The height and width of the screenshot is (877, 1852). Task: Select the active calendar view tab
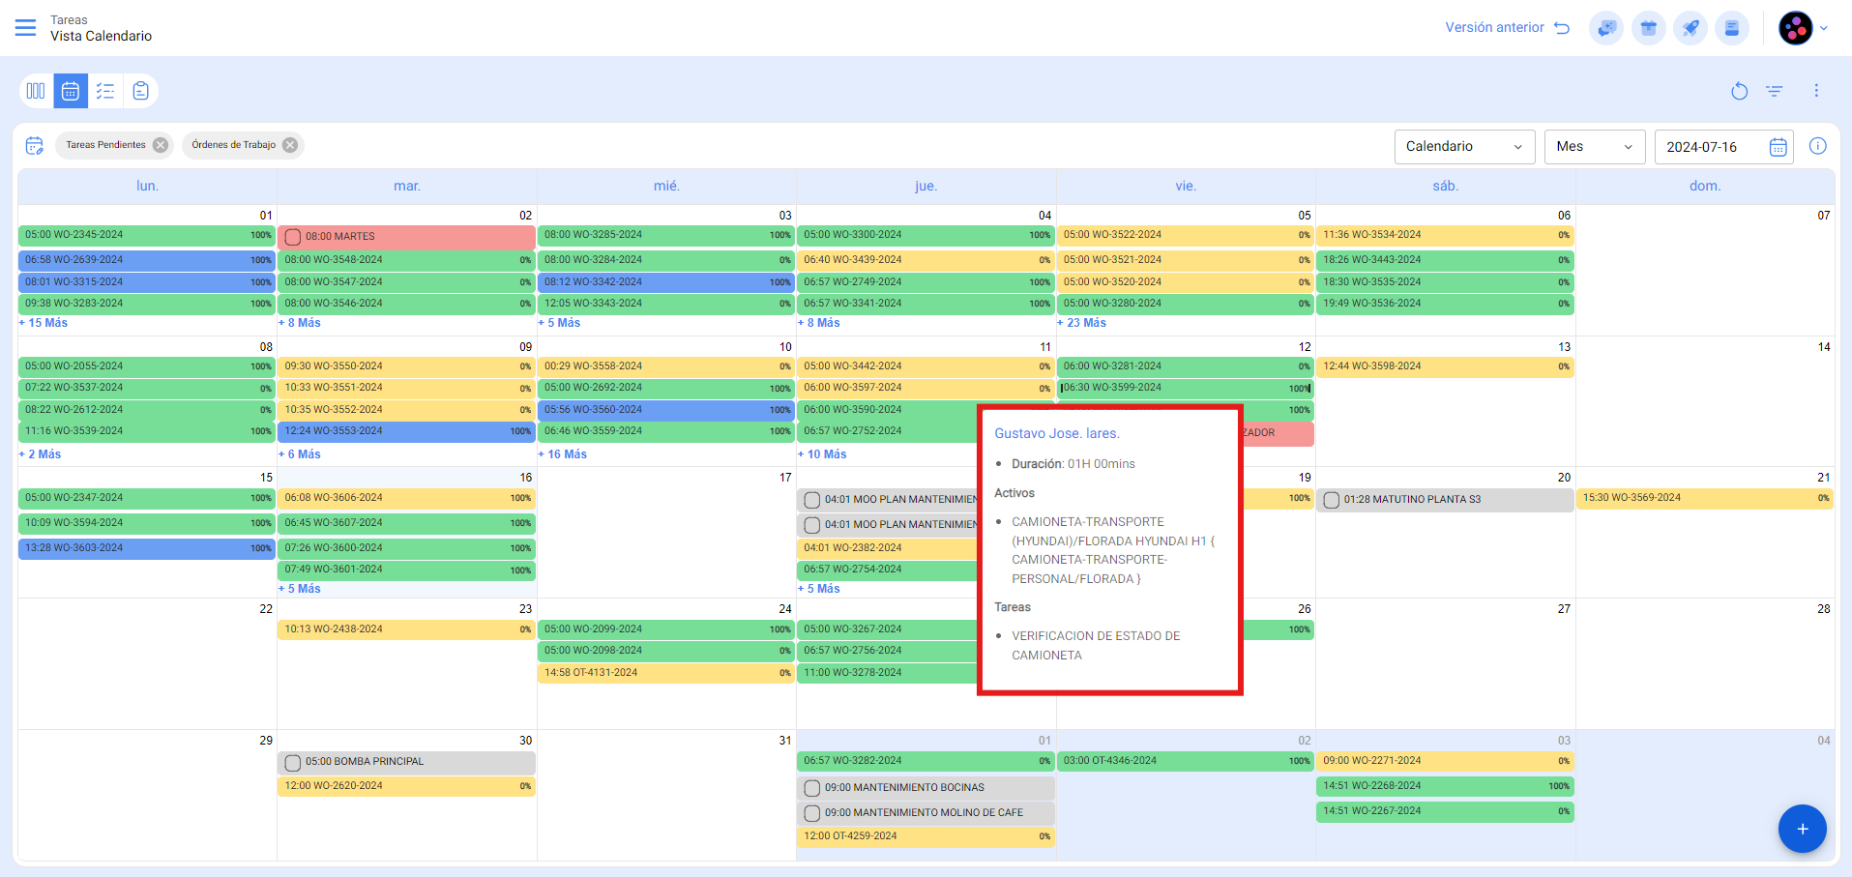71,91
